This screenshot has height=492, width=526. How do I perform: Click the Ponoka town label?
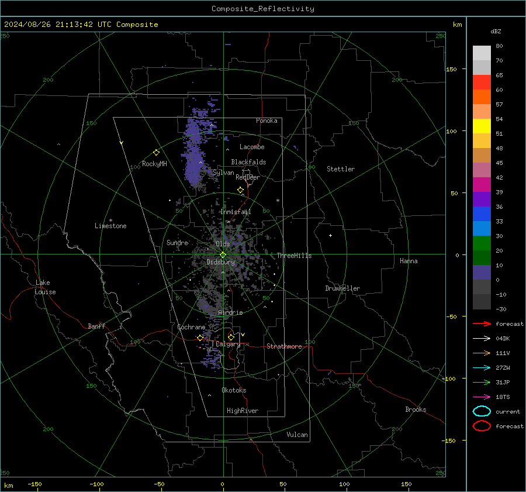coord(267,121)
